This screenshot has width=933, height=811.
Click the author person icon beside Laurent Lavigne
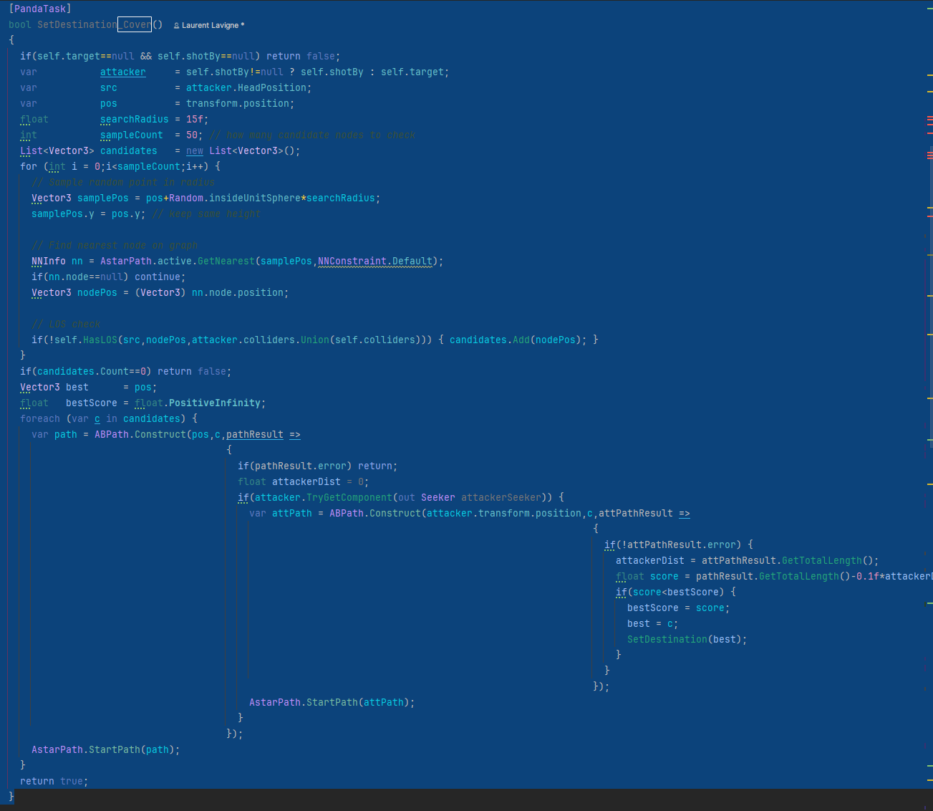[176, 26]
